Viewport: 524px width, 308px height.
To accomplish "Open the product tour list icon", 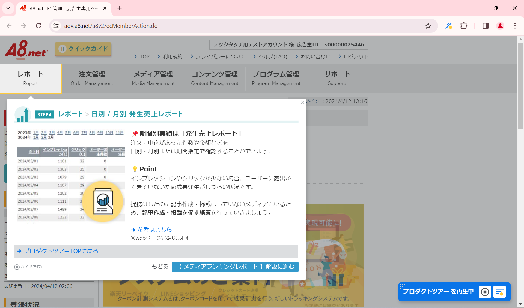I will click(x=500, y=291).
